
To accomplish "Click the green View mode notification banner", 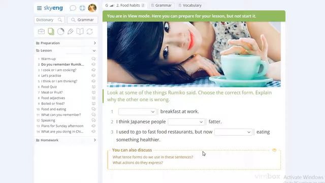I will point(194,16).
